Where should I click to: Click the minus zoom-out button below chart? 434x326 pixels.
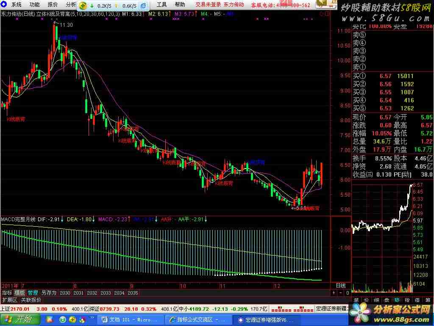tap(341, 293)
